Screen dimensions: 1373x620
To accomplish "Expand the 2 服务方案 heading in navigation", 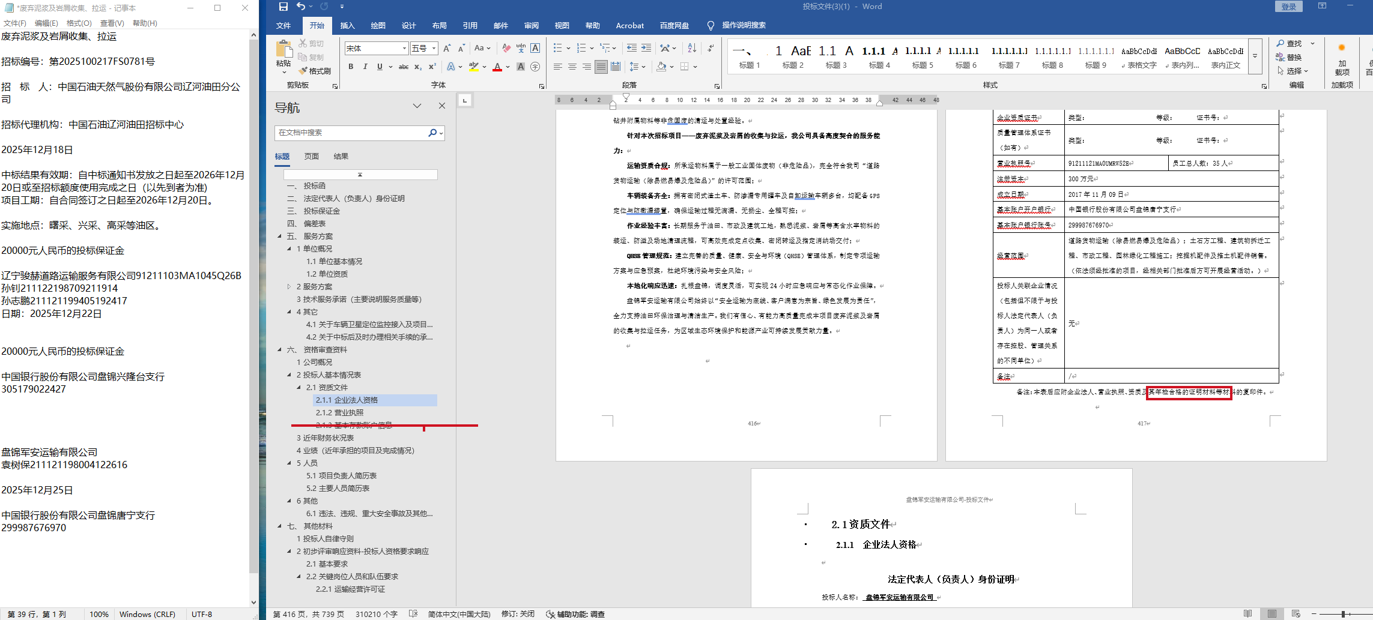I will [x=289, y=287].
